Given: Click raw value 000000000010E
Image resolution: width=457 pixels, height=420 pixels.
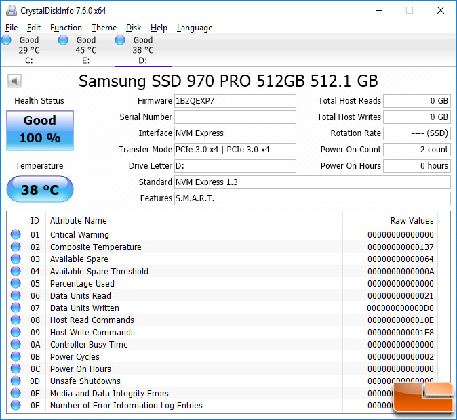Looking at the screenshot, I should [x=401, y=320].
